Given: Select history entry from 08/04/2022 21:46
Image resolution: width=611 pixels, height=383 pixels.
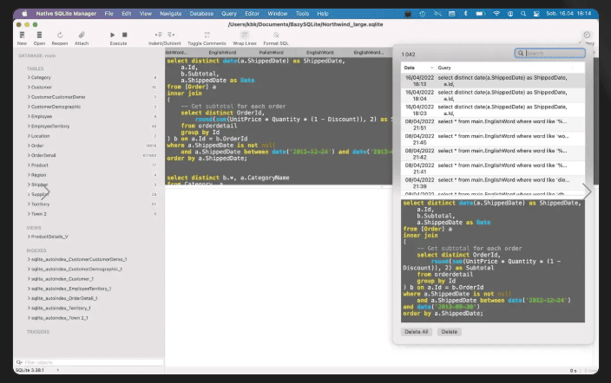Looking at the screenshot, I should click(493, 140).
